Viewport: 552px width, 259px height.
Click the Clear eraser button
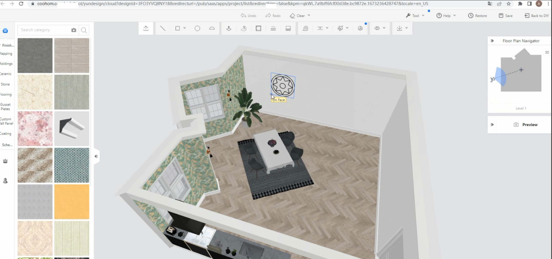[x=297, y=16]
